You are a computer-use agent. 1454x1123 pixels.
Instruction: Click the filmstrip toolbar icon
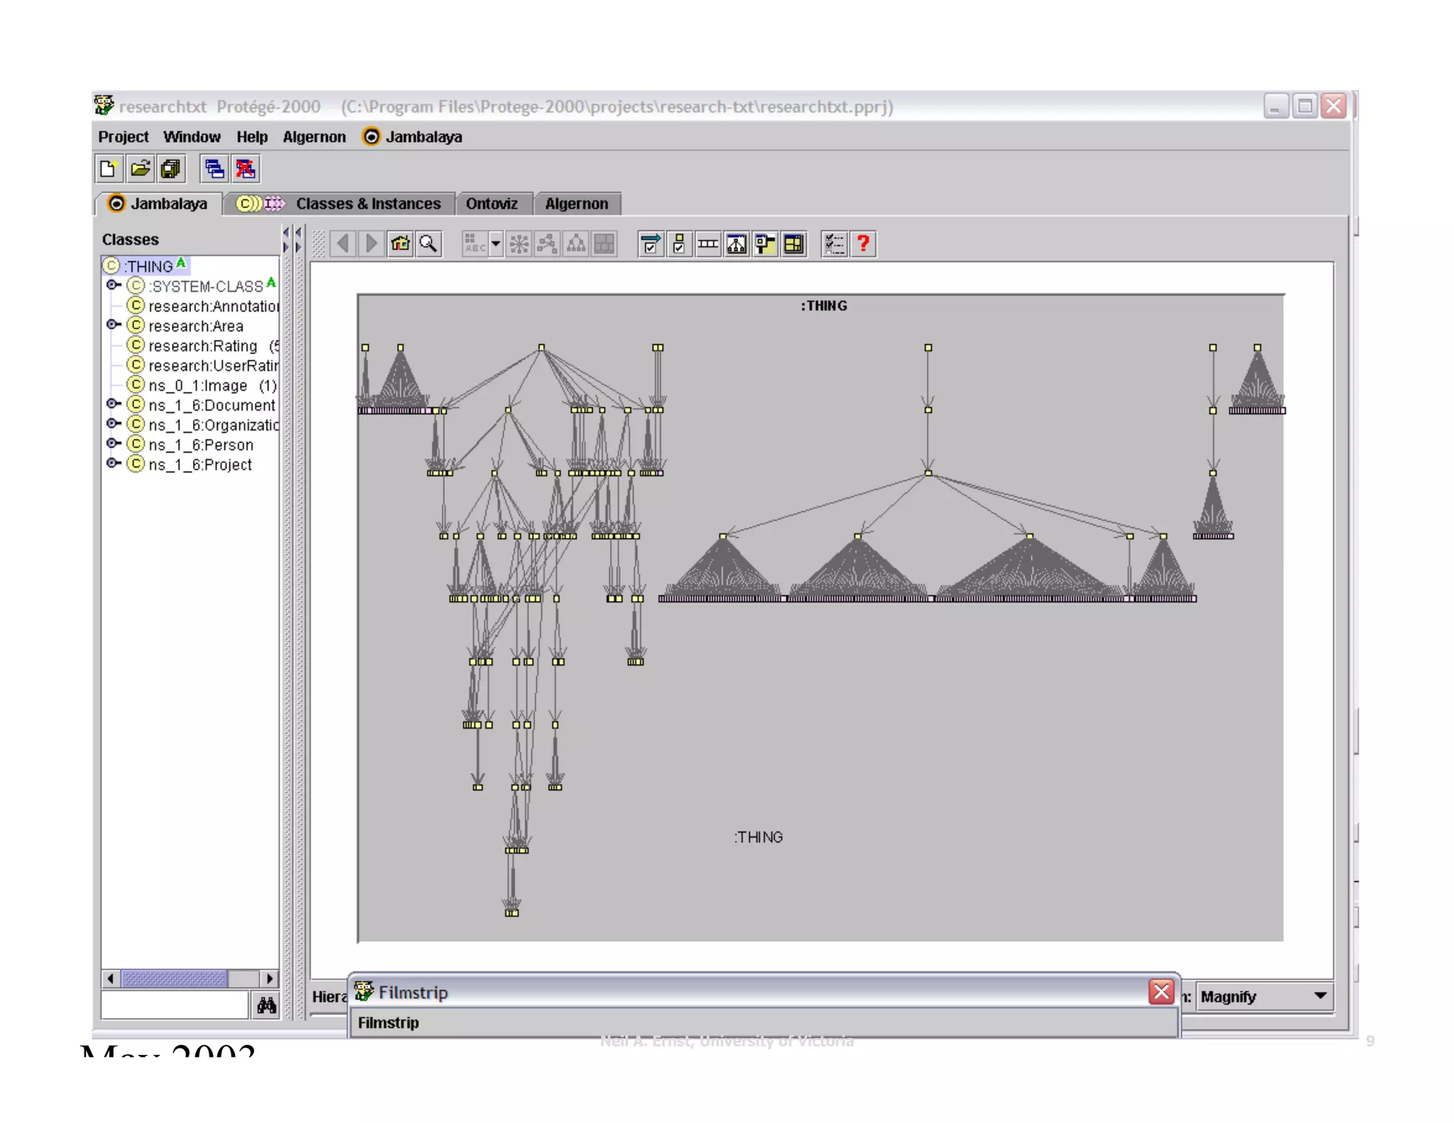(708, 244)
